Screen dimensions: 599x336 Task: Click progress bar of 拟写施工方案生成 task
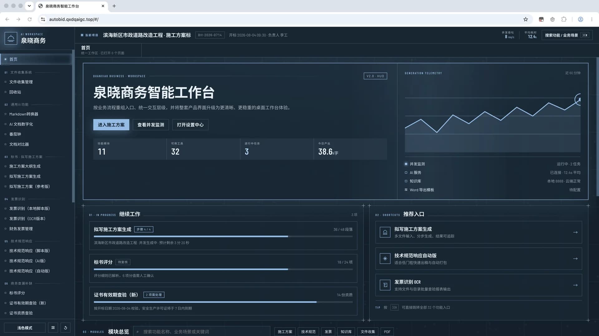pyautogui.click(x=223, y=237)
